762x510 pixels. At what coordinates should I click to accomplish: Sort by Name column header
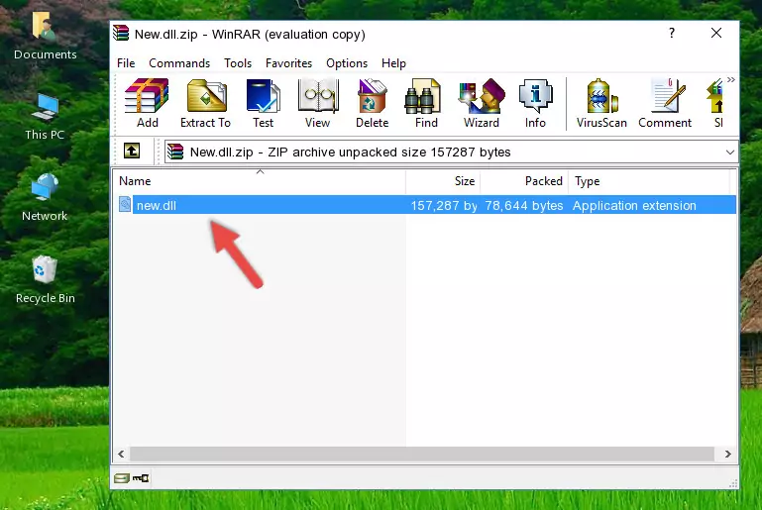pos(260,181)
